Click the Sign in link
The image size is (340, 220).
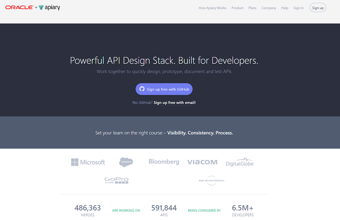[x=298, y=8]
